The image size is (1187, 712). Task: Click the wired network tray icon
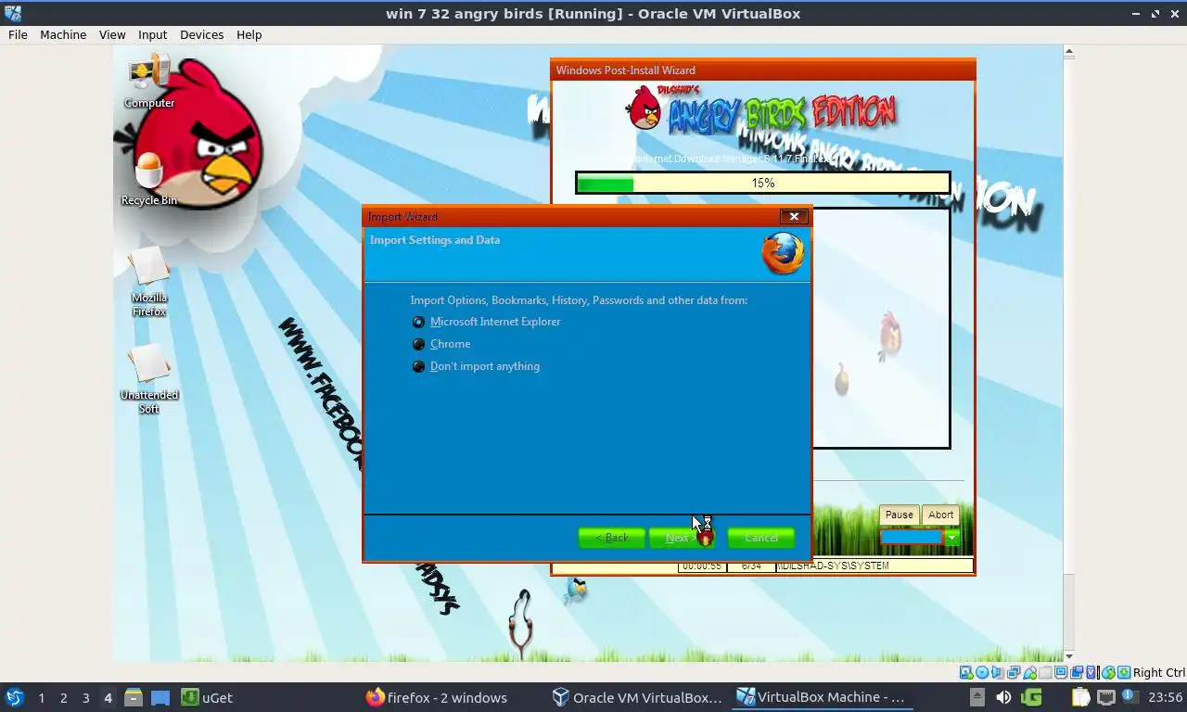coord(1105,697)
